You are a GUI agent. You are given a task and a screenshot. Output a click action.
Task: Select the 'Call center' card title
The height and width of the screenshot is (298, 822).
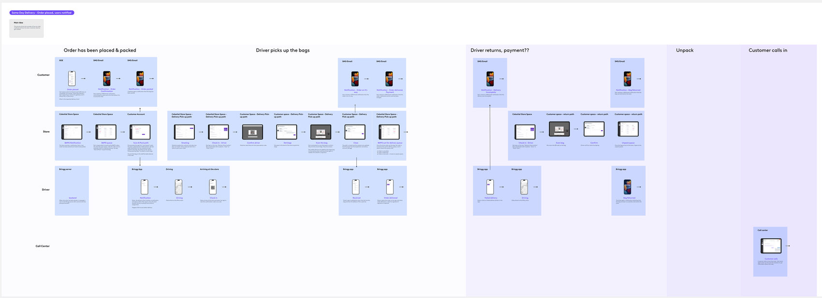point(763,230)
